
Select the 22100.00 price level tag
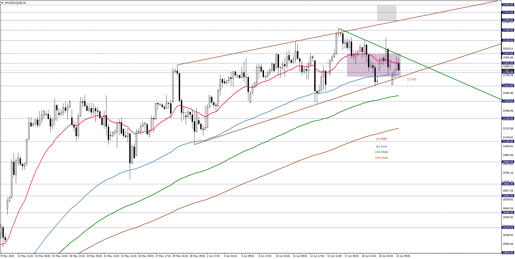coord(508,40)
